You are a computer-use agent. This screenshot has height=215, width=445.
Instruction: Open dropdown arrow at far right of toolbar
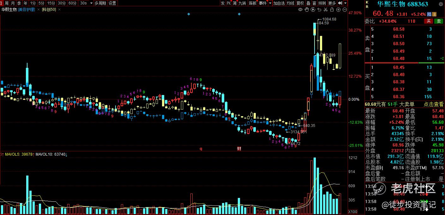click(346, 3)
